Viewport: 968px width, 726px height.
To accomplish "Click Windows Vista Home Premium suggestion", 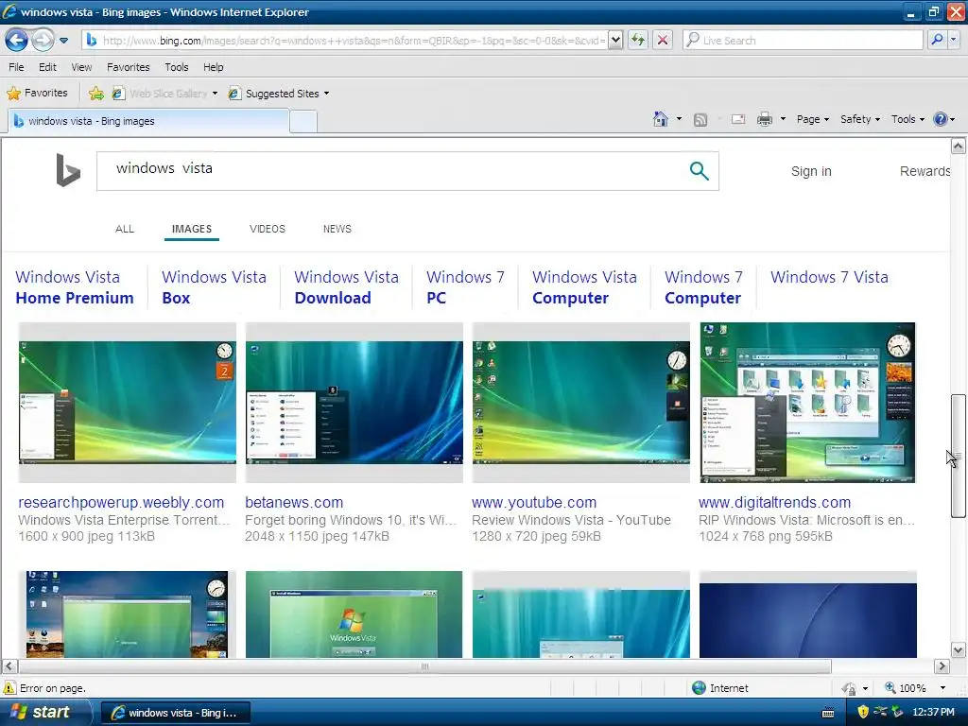I will click(x=75, y=287).
